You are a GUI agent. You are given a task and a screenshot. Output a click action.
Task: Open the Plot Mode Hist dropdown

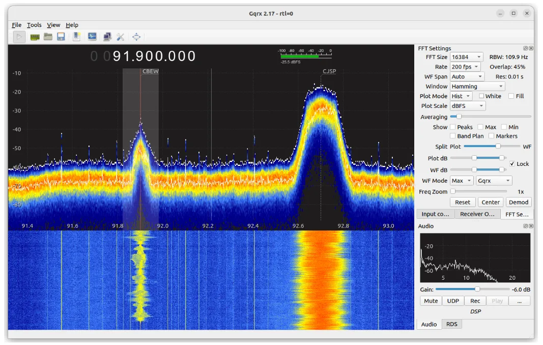(461, 96)
